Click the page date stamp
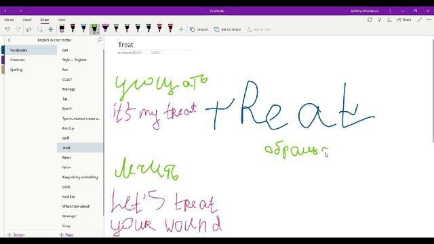434x244 pixels. (129, 53)
